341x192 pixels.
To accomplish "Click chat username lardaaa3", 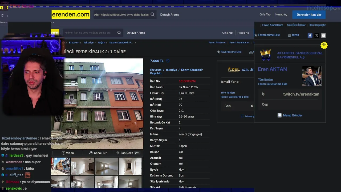I will tap(17, 155).
